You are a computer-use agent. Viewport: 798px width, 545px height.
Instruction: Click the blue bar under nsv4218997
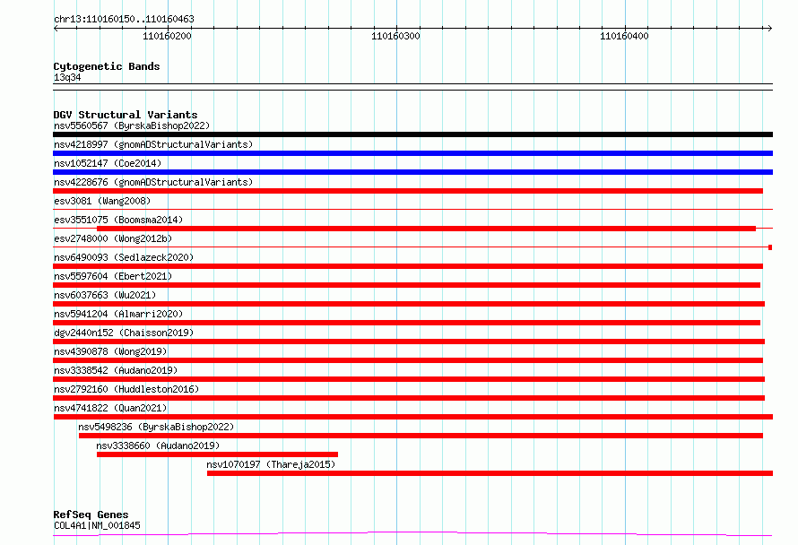(412, 153)
